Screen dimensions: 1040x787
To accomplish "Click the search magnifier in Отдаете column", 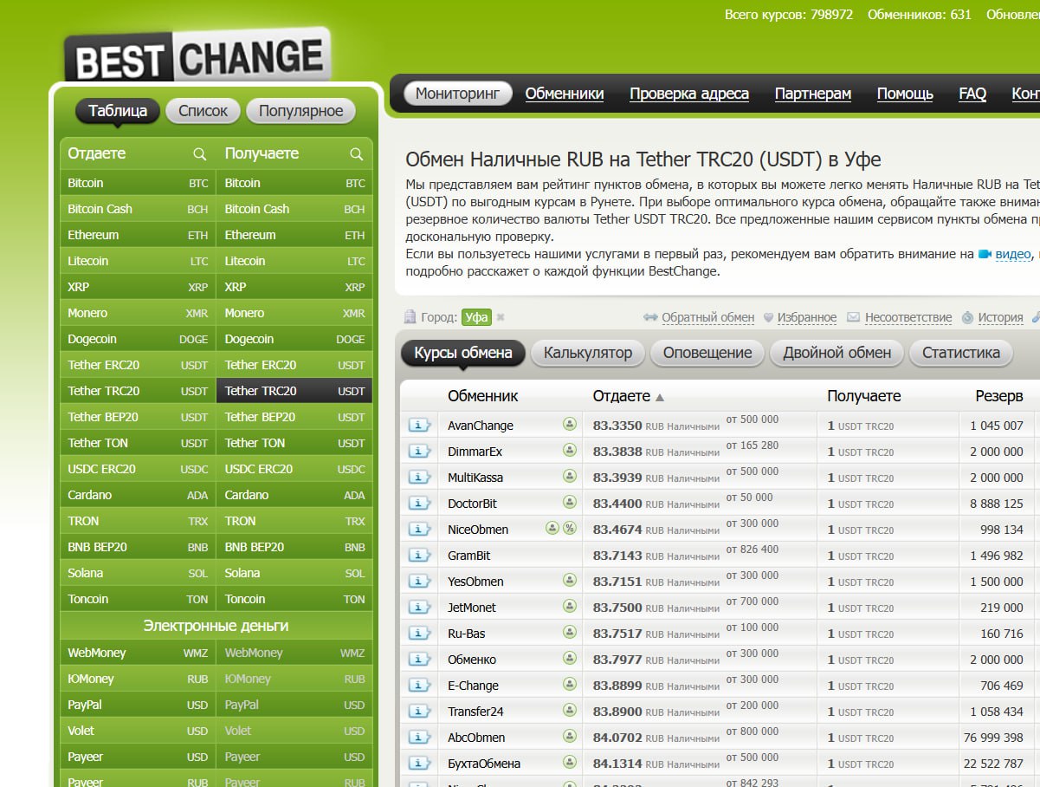I will click(200, 154).
